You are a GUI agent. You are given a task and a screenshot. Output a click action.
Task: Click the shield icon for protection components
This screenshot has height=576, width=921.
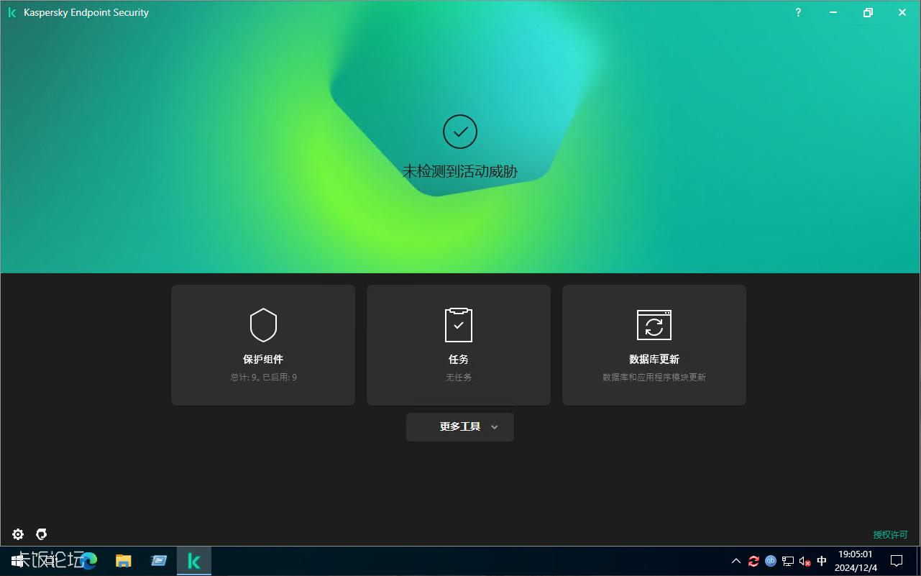pos(263,325)
